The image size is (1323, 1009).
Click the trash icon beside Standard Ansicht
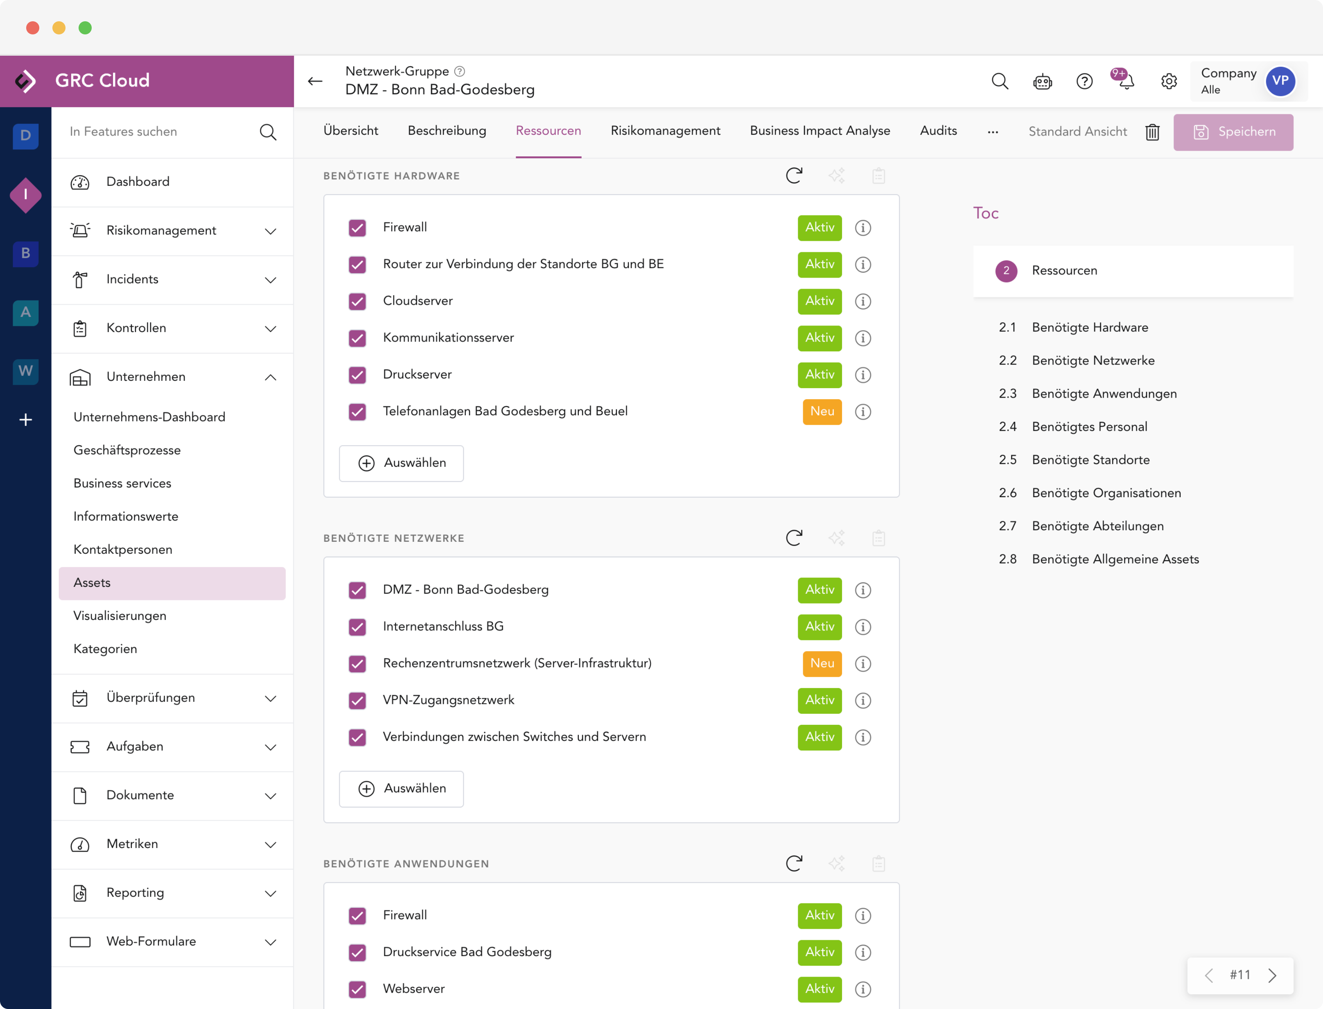[1152, 132]
